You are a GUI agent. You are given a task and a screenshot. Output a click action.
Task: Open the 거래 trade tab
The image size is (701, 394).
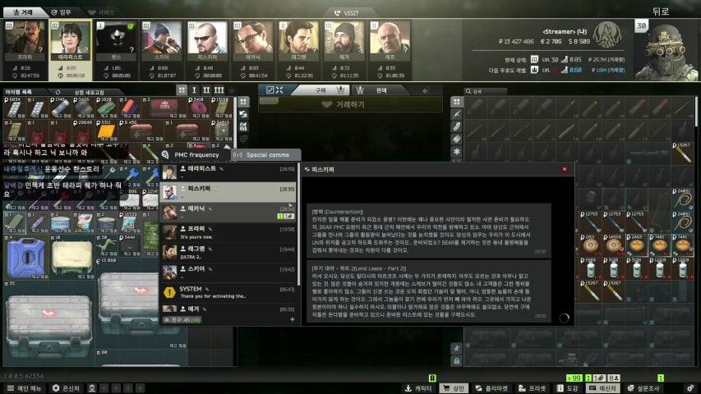(22, 12)
